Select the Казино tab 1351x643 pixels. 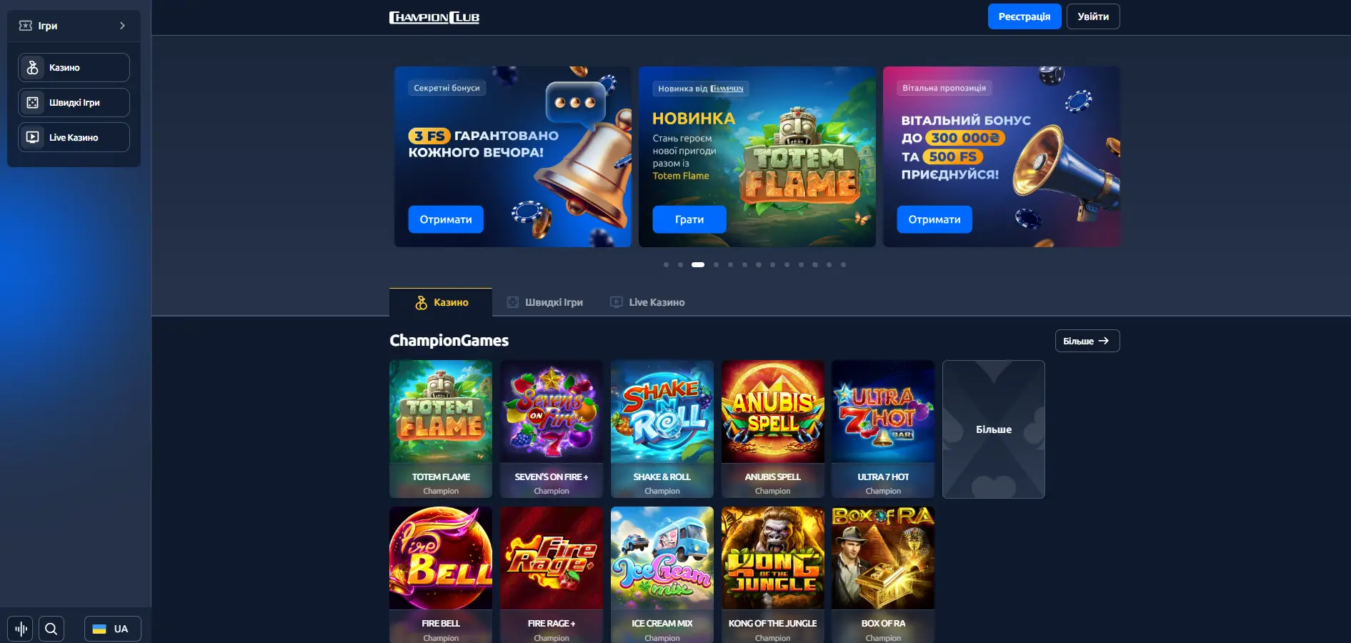[441, 302]
